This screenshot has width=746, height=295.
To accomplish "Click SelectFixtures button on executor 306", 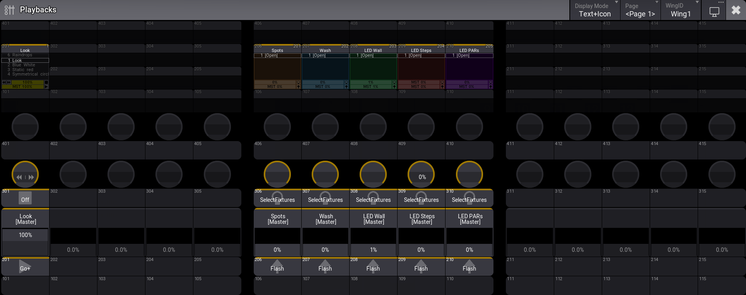I will (277, 198).
